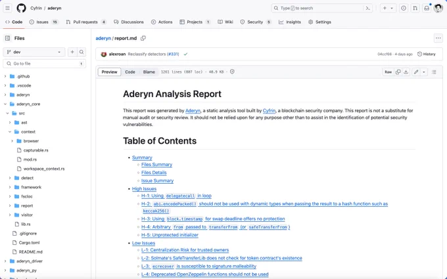
Task: Switch to Blame view
Action: pyautogui.click(x=149, y=72)
